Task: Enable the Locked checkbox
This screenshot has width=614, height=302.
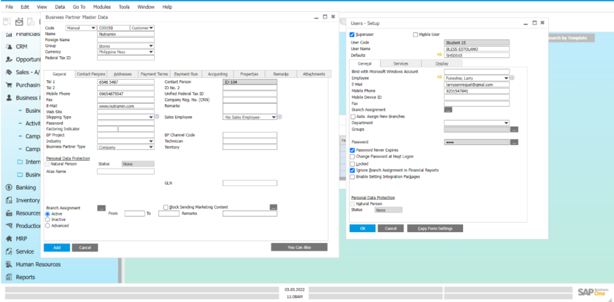Action: point(353,164)
